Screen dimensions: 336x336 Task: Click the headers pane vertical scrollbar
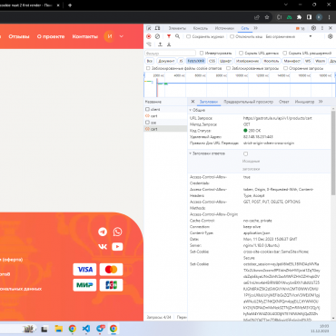(333, 153)
